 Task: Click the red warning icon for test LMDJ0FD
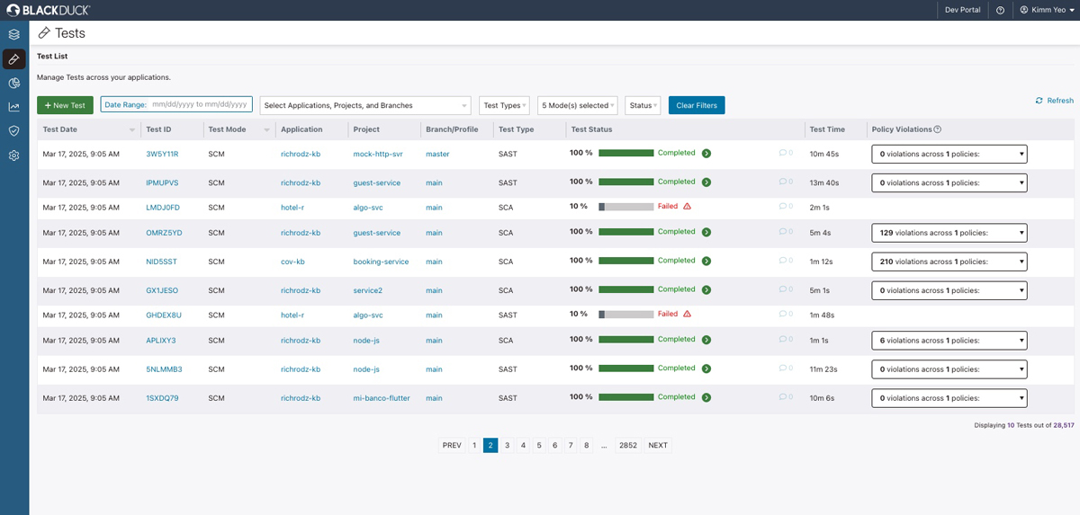pyautogui.click(x=687, y=207)
